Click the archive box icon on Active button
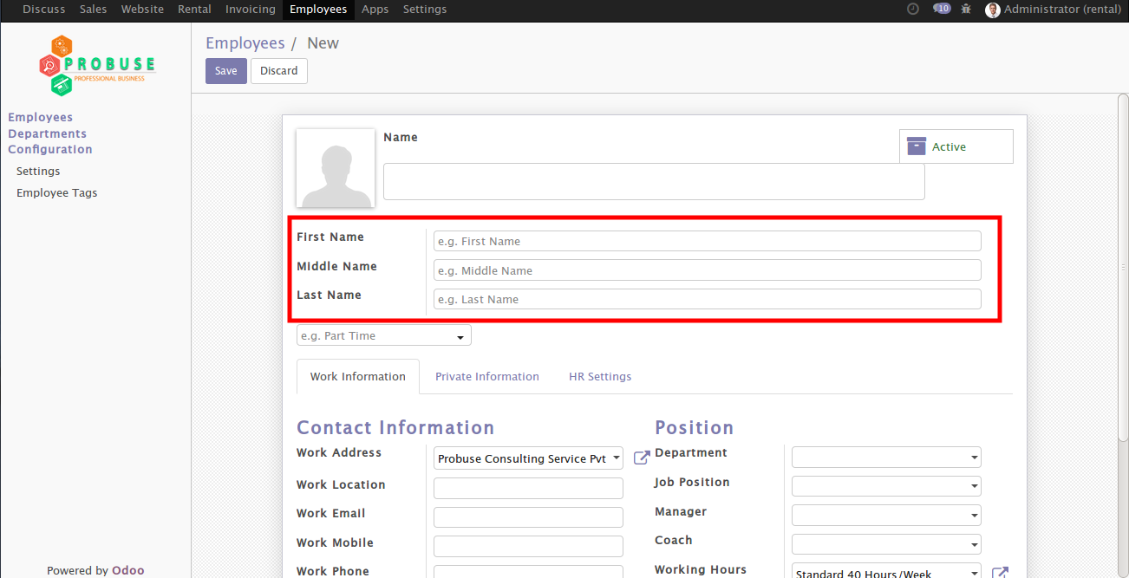1129x578 pixels. point(916,146)
